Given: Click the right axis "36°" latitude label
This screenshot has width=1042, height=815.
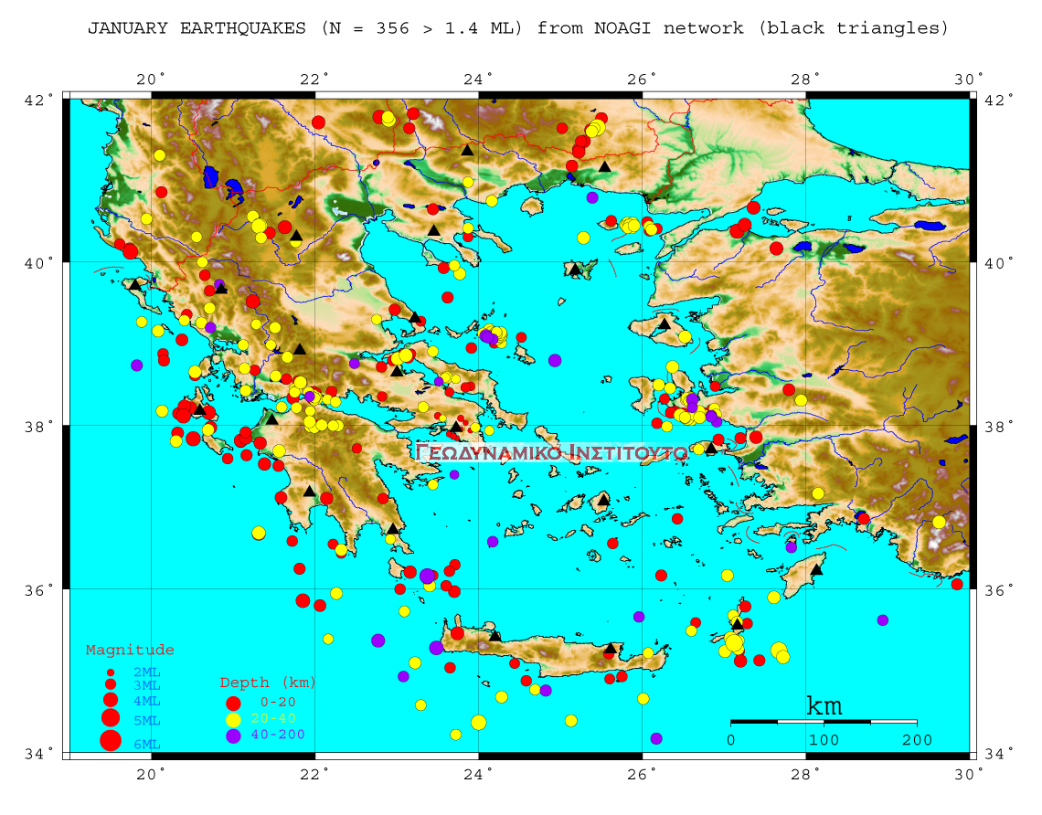Looking at the screenshot, I should [999, 590].
